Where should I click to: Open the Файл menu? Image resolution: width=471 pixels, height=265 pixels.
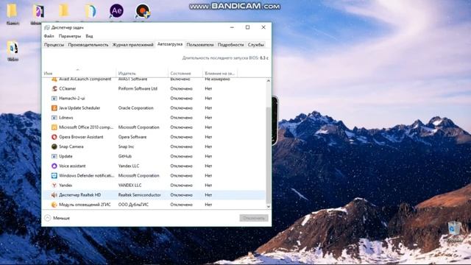coord(49,36)
